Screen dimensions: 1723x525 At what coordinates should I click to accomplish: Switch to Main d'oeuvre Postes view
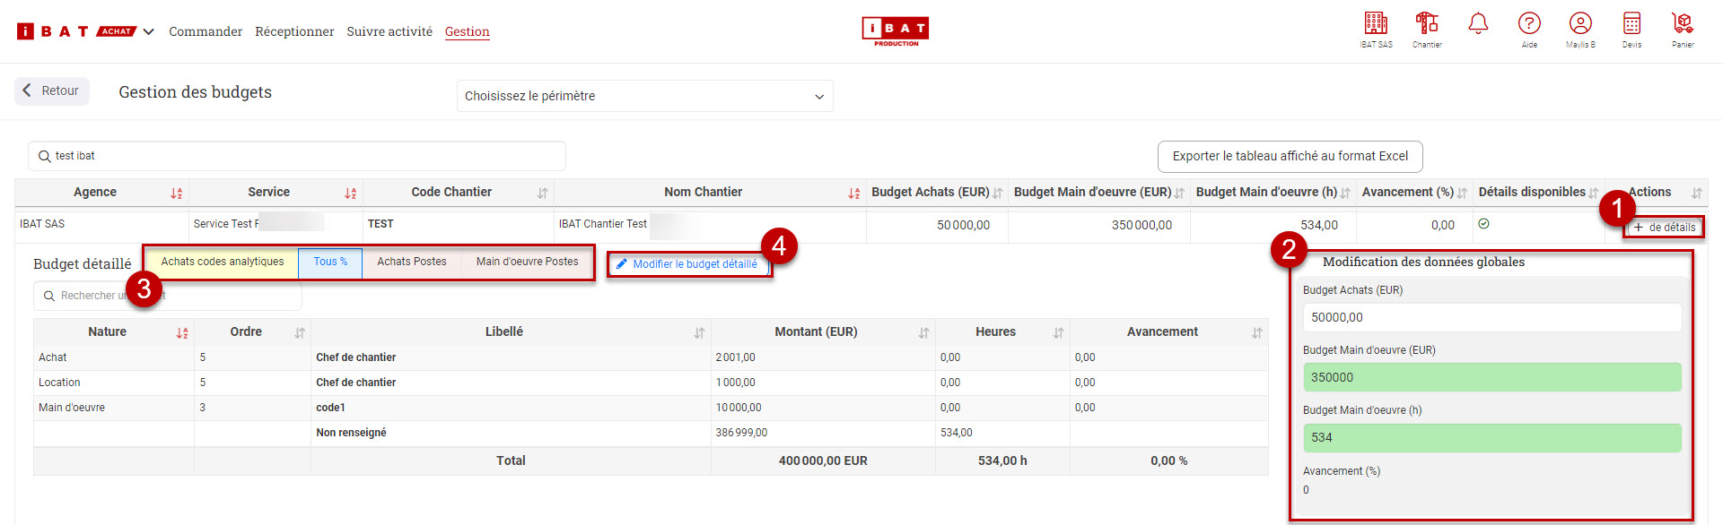(x=527, y=262)
